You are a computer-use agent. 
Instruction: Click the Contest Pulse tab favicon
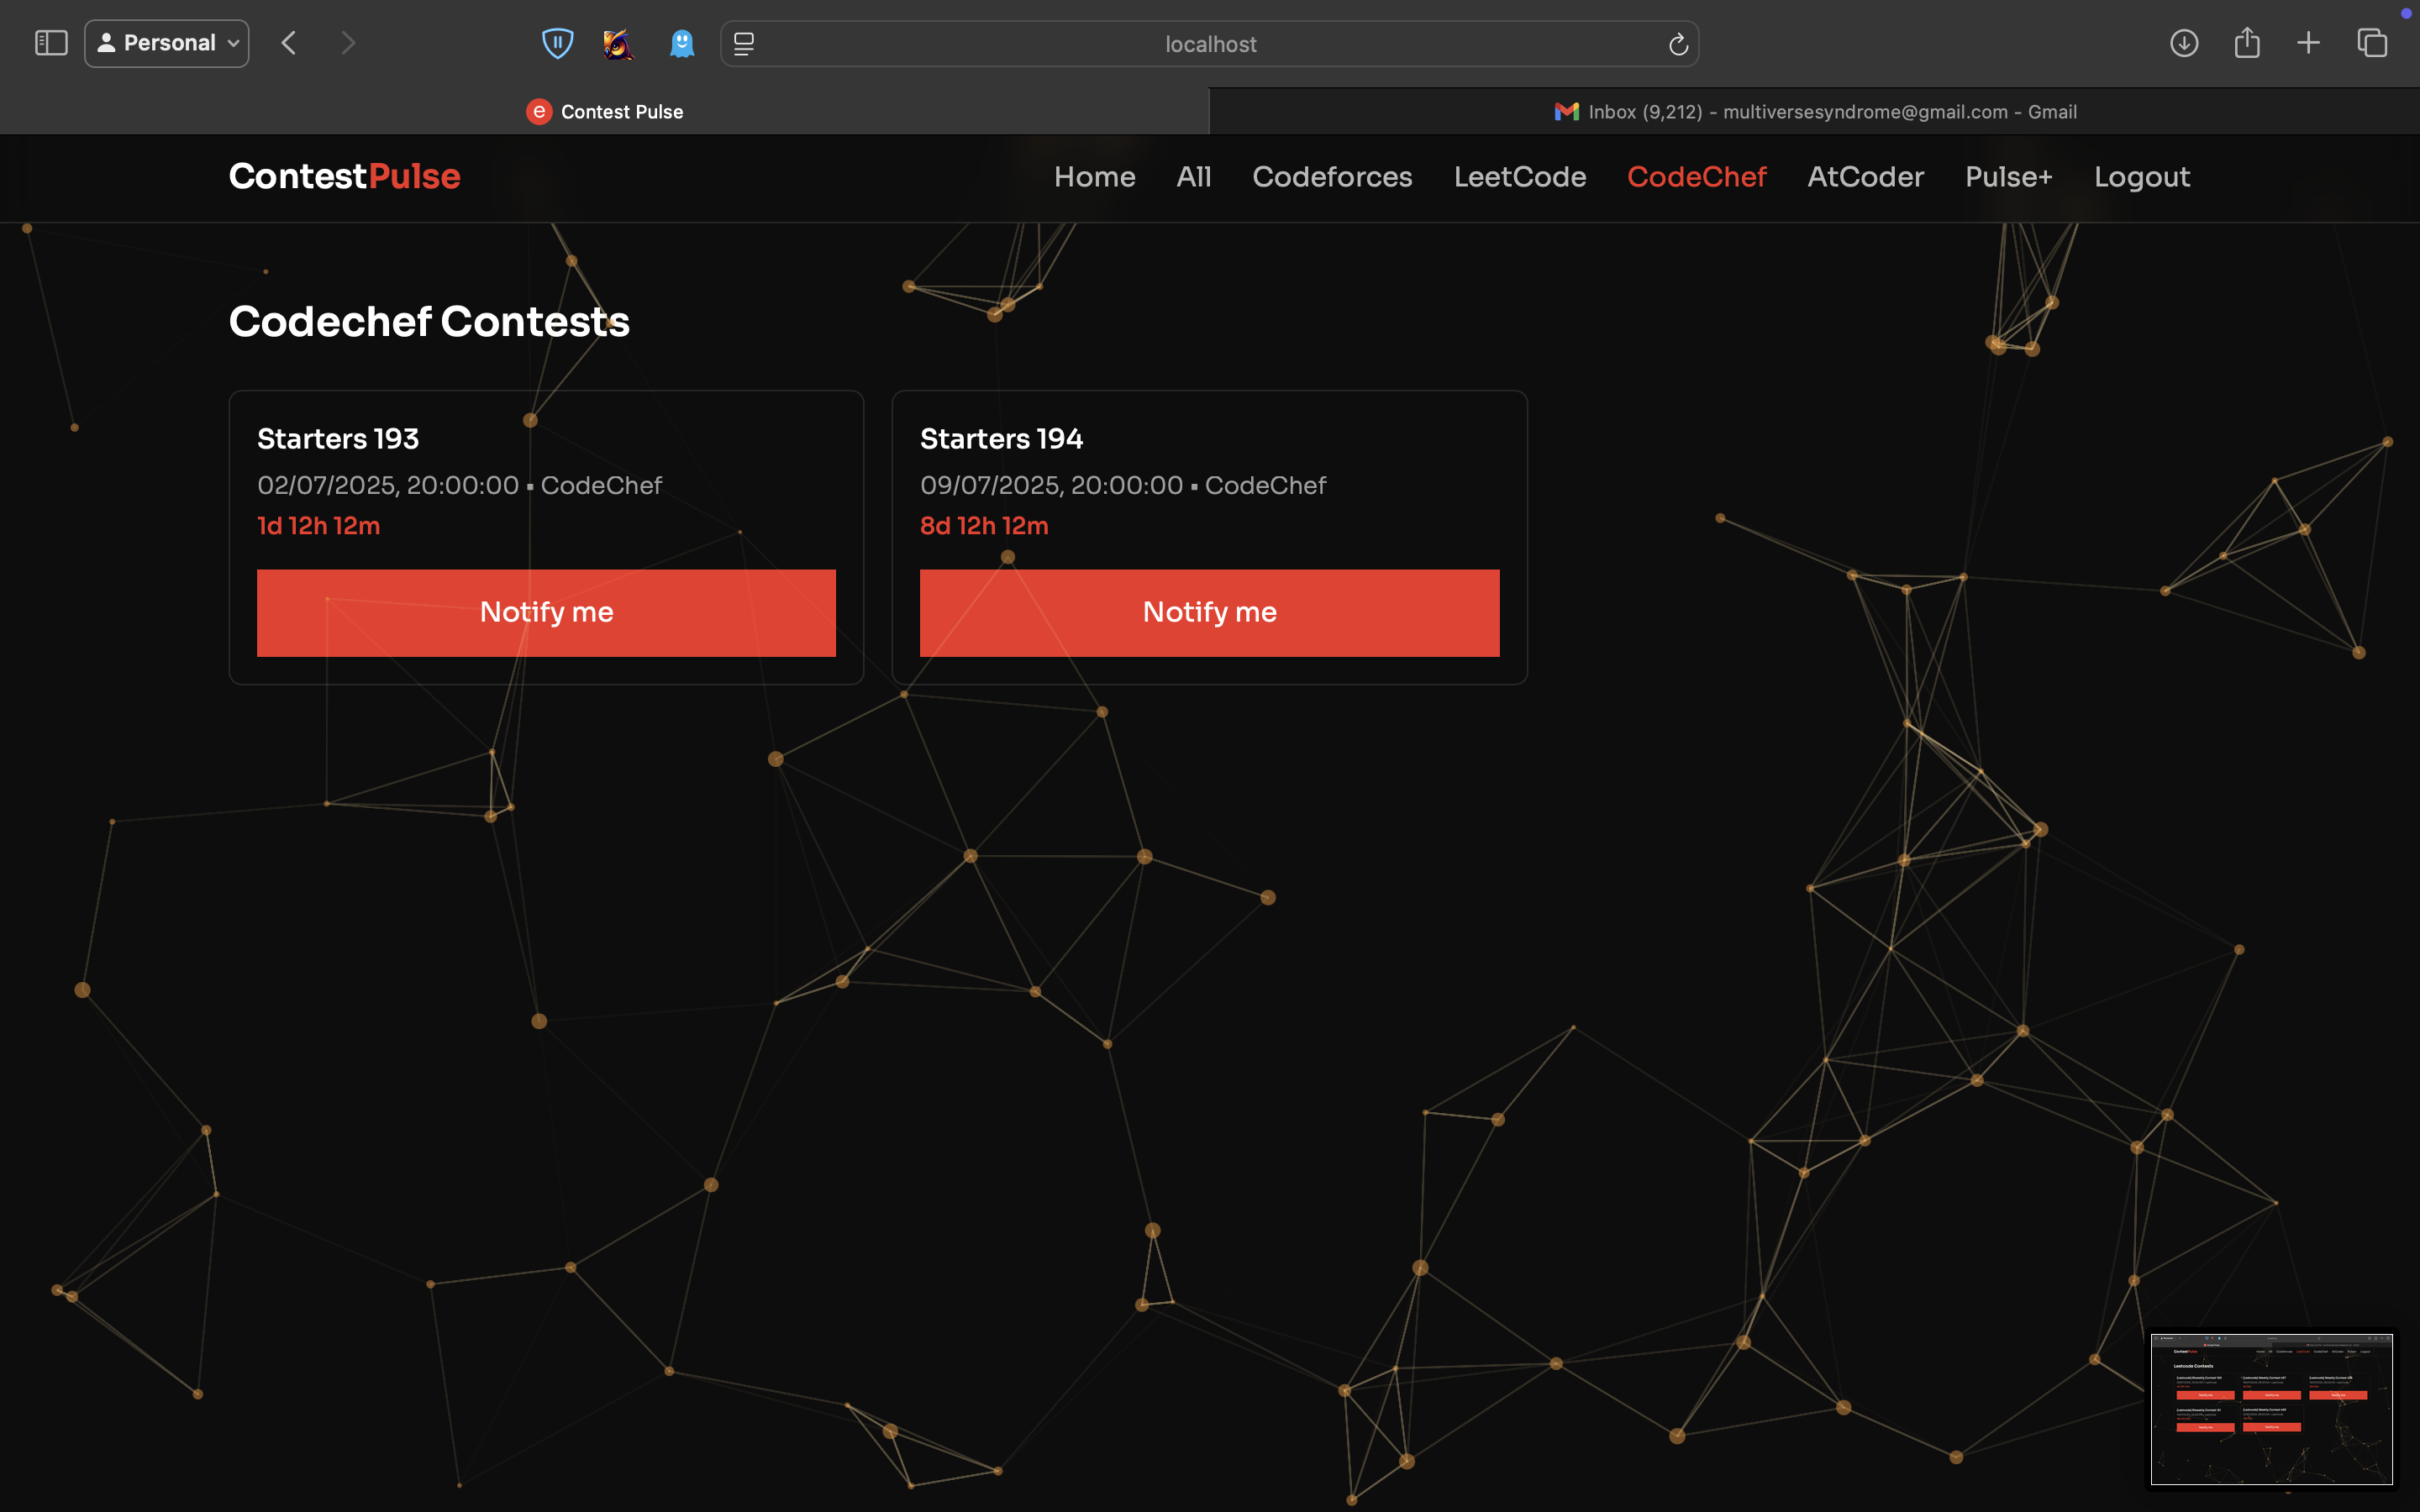tap(539, 111)
